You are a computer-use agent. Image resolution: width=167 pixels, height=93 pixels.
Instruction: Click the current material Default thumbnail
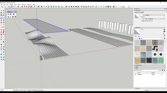(137, 32)
